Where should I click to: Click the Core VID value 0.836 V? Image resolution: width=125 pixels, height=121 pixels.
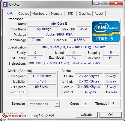80,40
